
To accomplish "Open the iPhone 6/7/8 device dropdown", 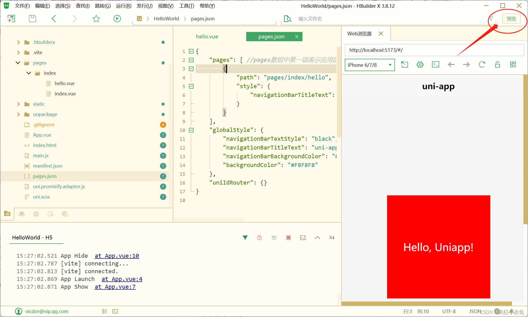I will click(370, 65).
